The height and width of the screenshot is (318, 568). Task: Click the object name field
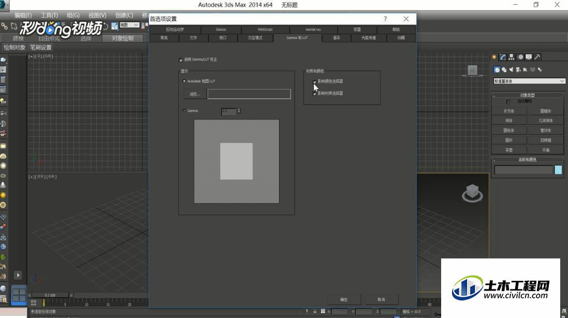point(524,170)
